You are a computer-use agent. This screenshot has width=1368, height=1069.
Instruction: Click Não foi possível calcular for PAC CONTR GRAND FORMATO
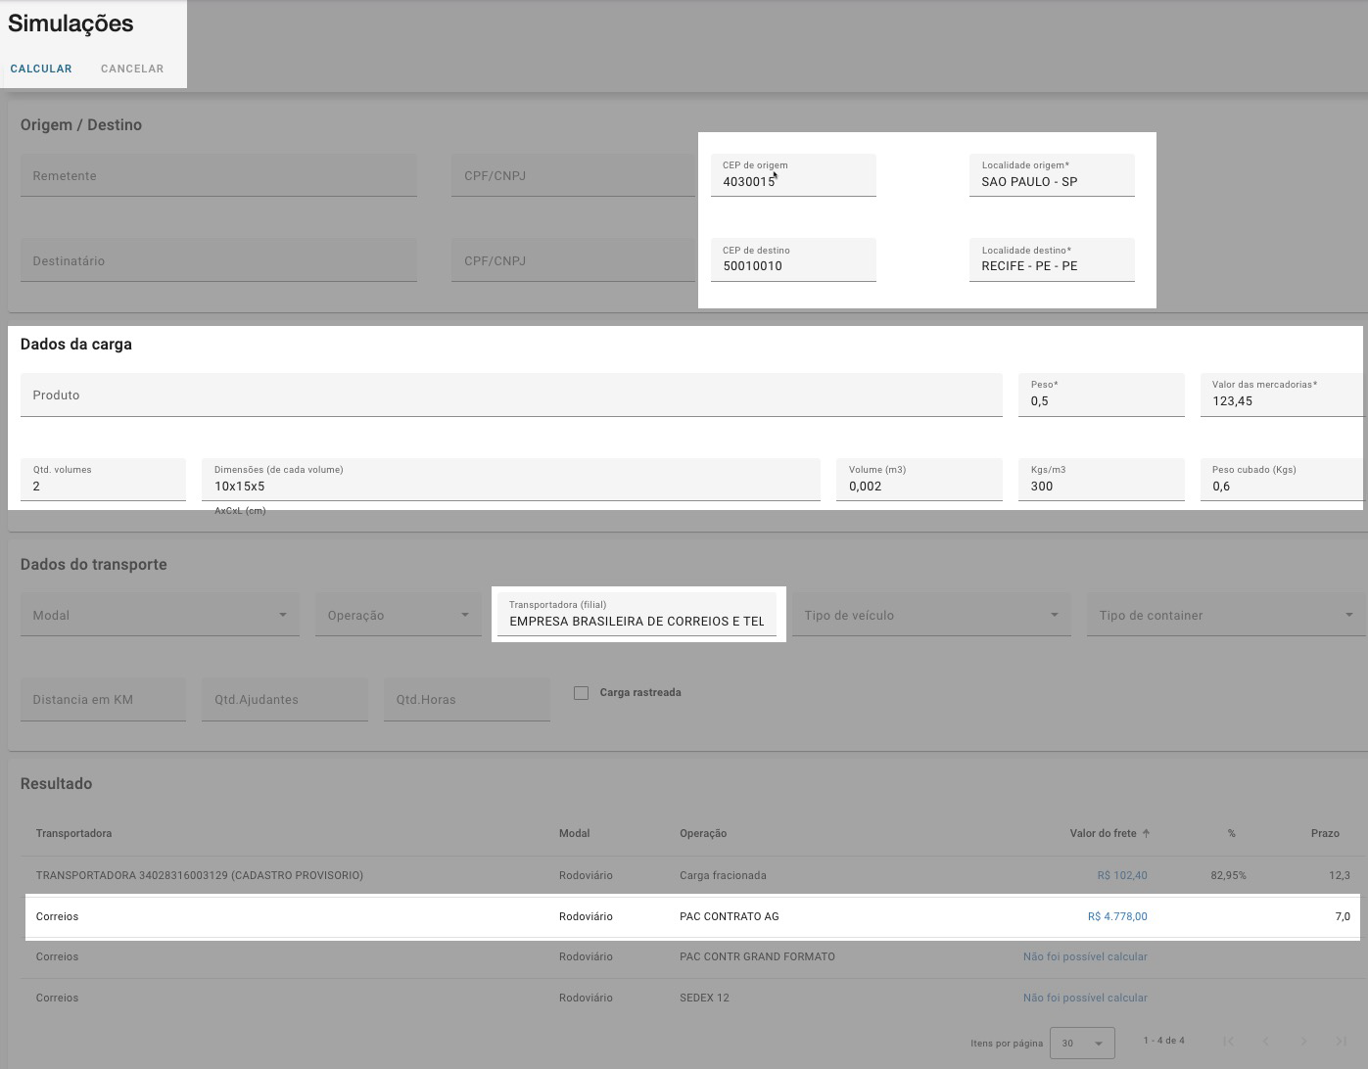pos(1085,956)
